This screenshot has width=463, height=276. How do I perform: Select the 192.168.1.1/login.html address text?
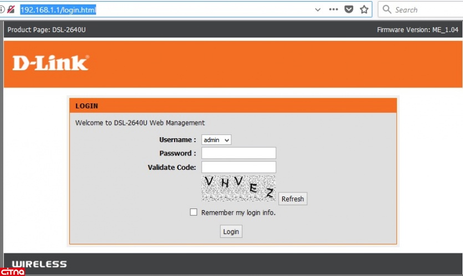click(58, 9)
